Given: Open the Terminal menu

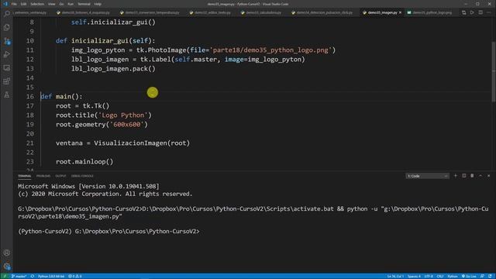Looking at the screenshot, I should pyautogui.click(x=84, y=4).
